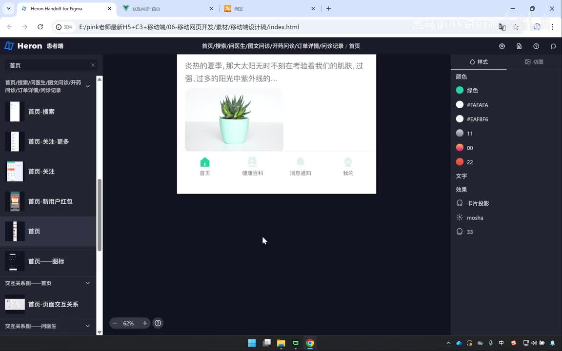Open the volume icon in system tray
Screen dimensions: 562x351
click(x=534, y=343)
